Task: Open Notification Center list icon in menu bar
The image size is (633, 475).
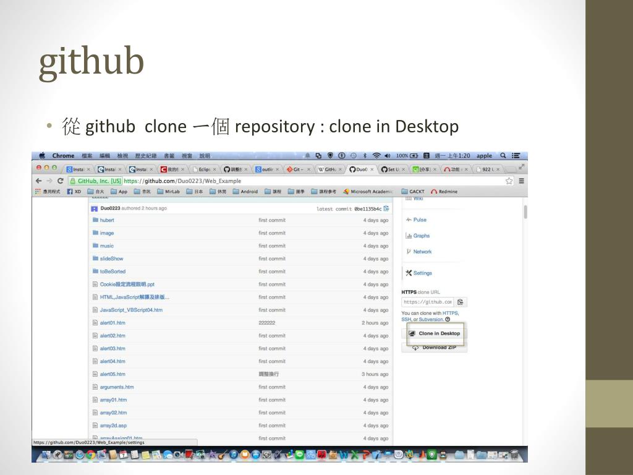Action: coord(516,155)
